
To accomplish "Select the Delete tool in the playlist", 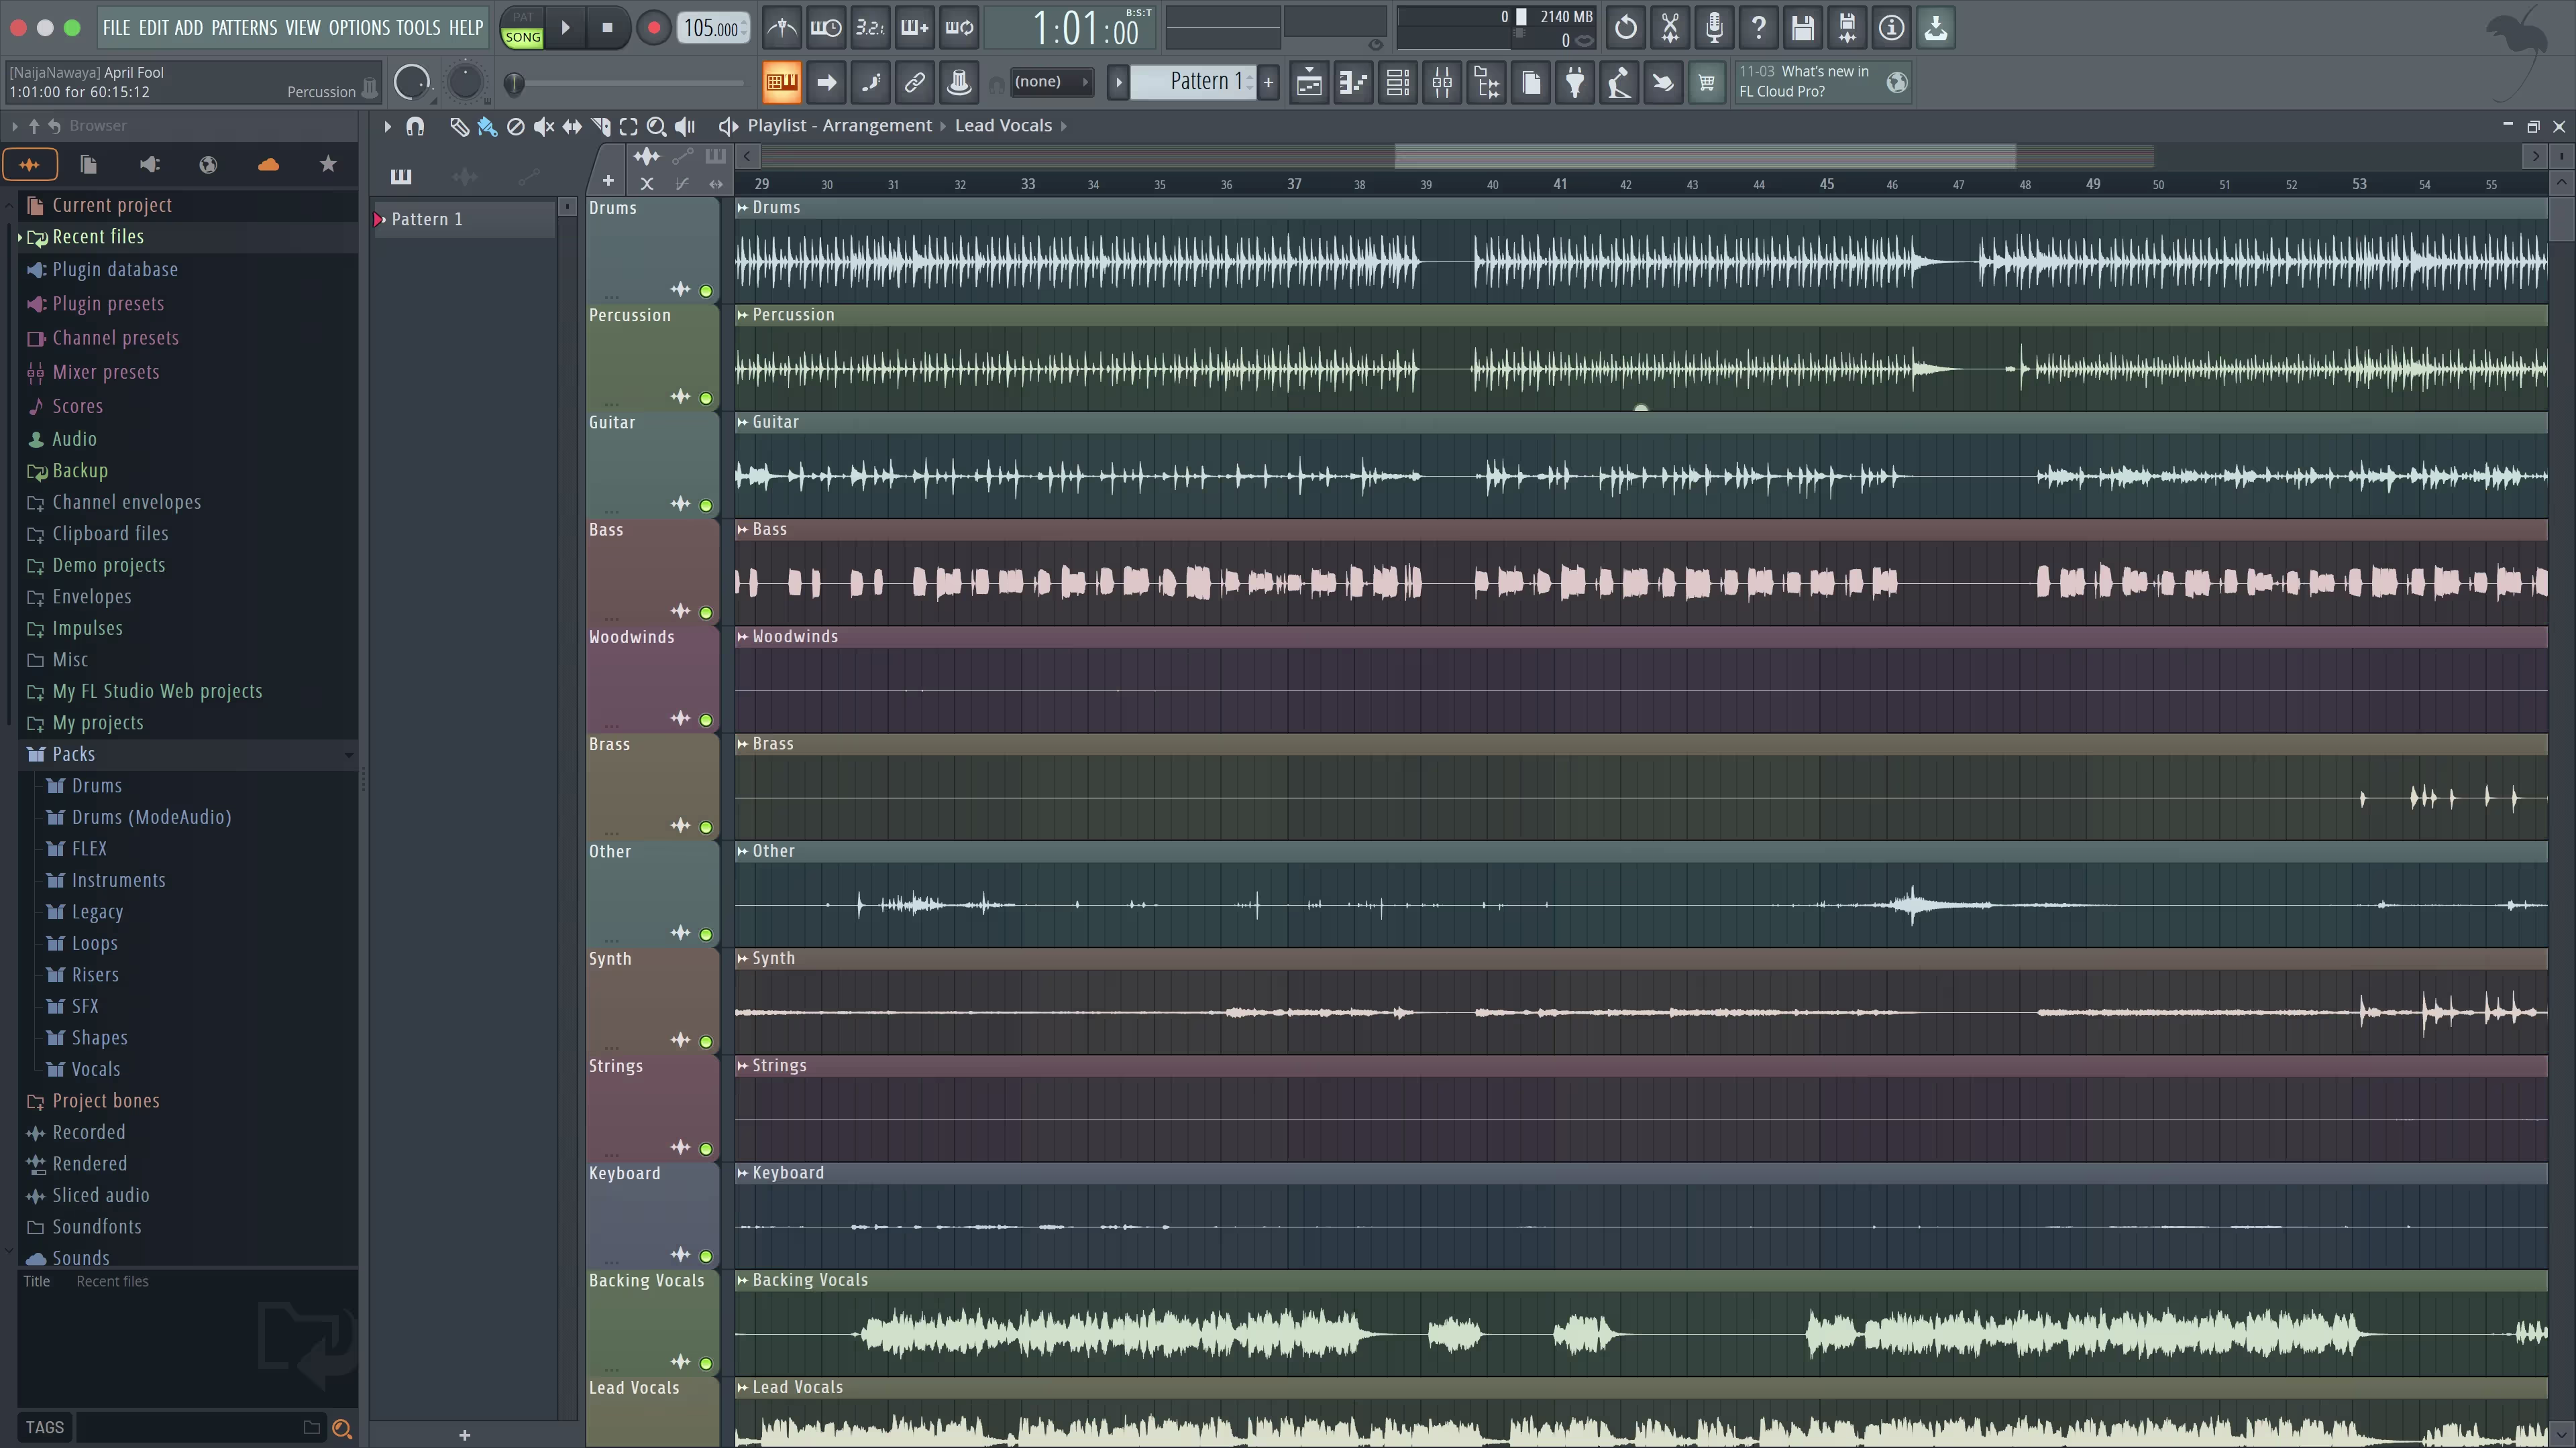I will pyautogui.click(x=516, y=127).
